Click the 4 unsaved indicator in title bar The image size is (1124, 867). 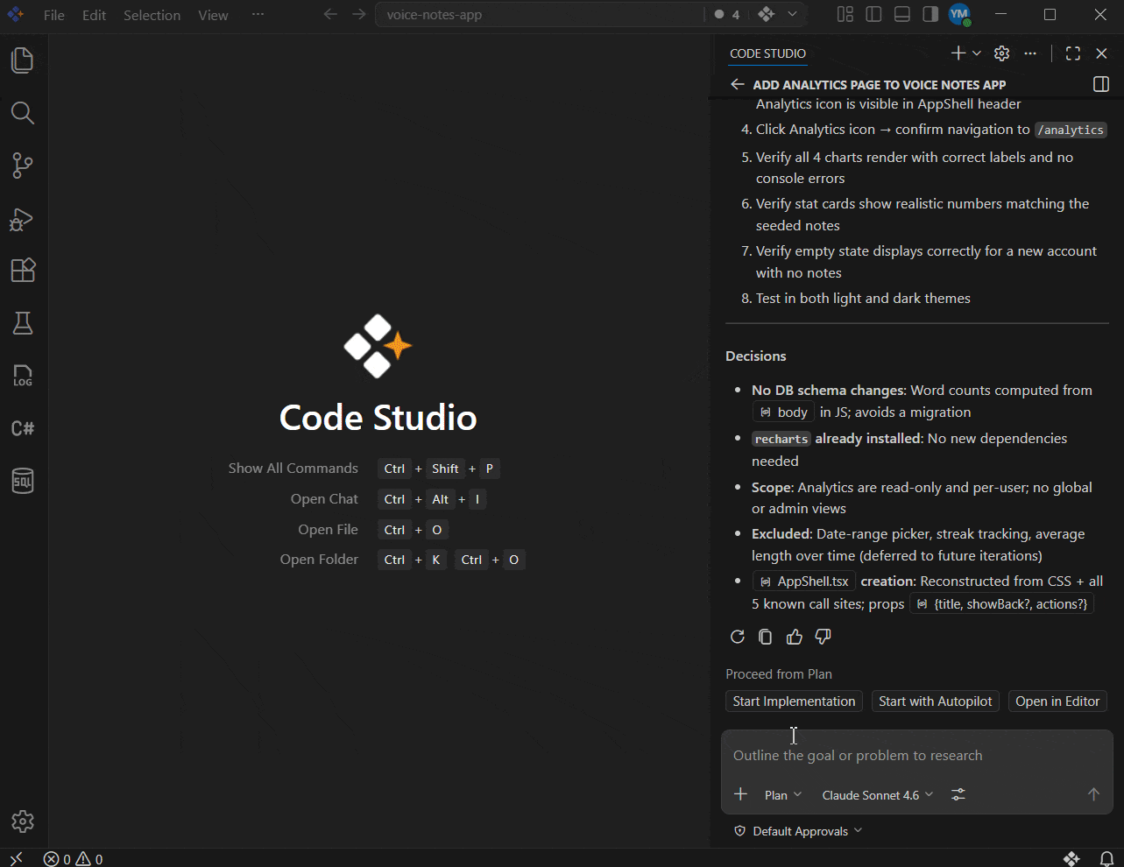[727, 14]
